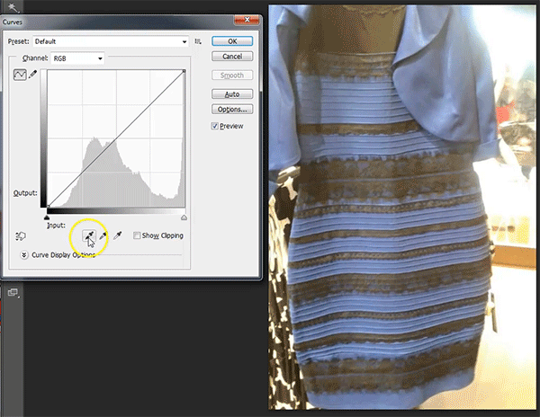Open the preset options menu icon
Screen dimensions: 540x417
click(198, 41)
